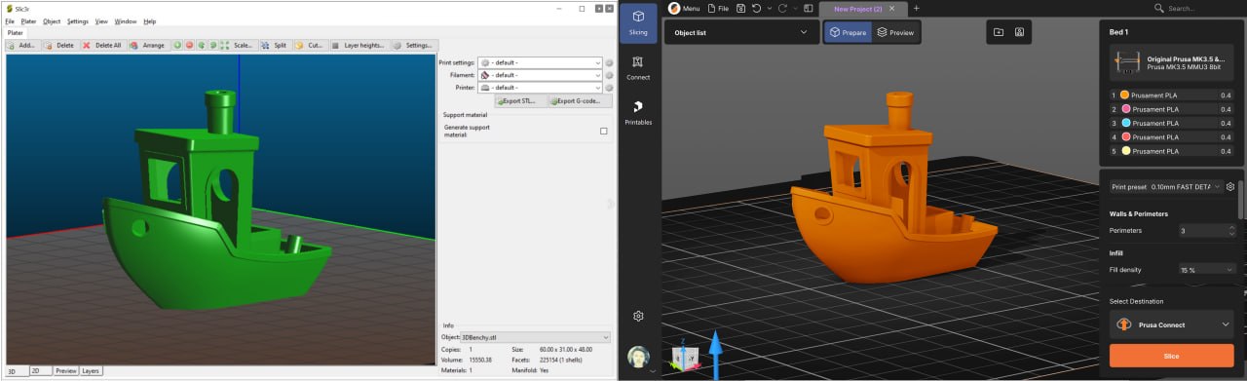Click the add folder icon above viewport

[999, 32]
